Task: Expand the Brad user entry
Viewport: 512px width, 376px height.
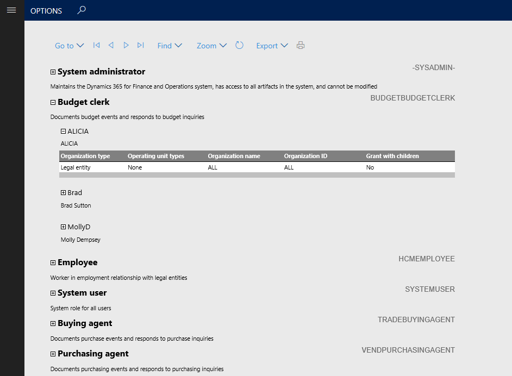Action: [x=63, y=192]
